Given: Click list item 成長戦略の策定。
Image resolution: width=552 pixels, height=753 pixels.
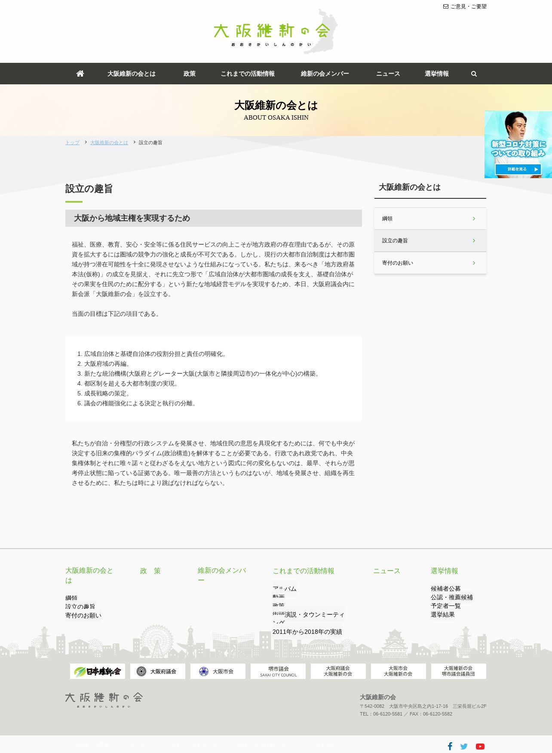Looking at the screenshot, I should 107,393.
